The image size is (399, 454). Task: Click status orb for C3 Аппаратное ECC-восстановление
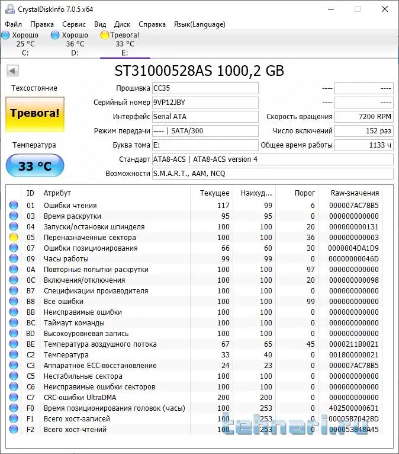click(x=14, y=366)
